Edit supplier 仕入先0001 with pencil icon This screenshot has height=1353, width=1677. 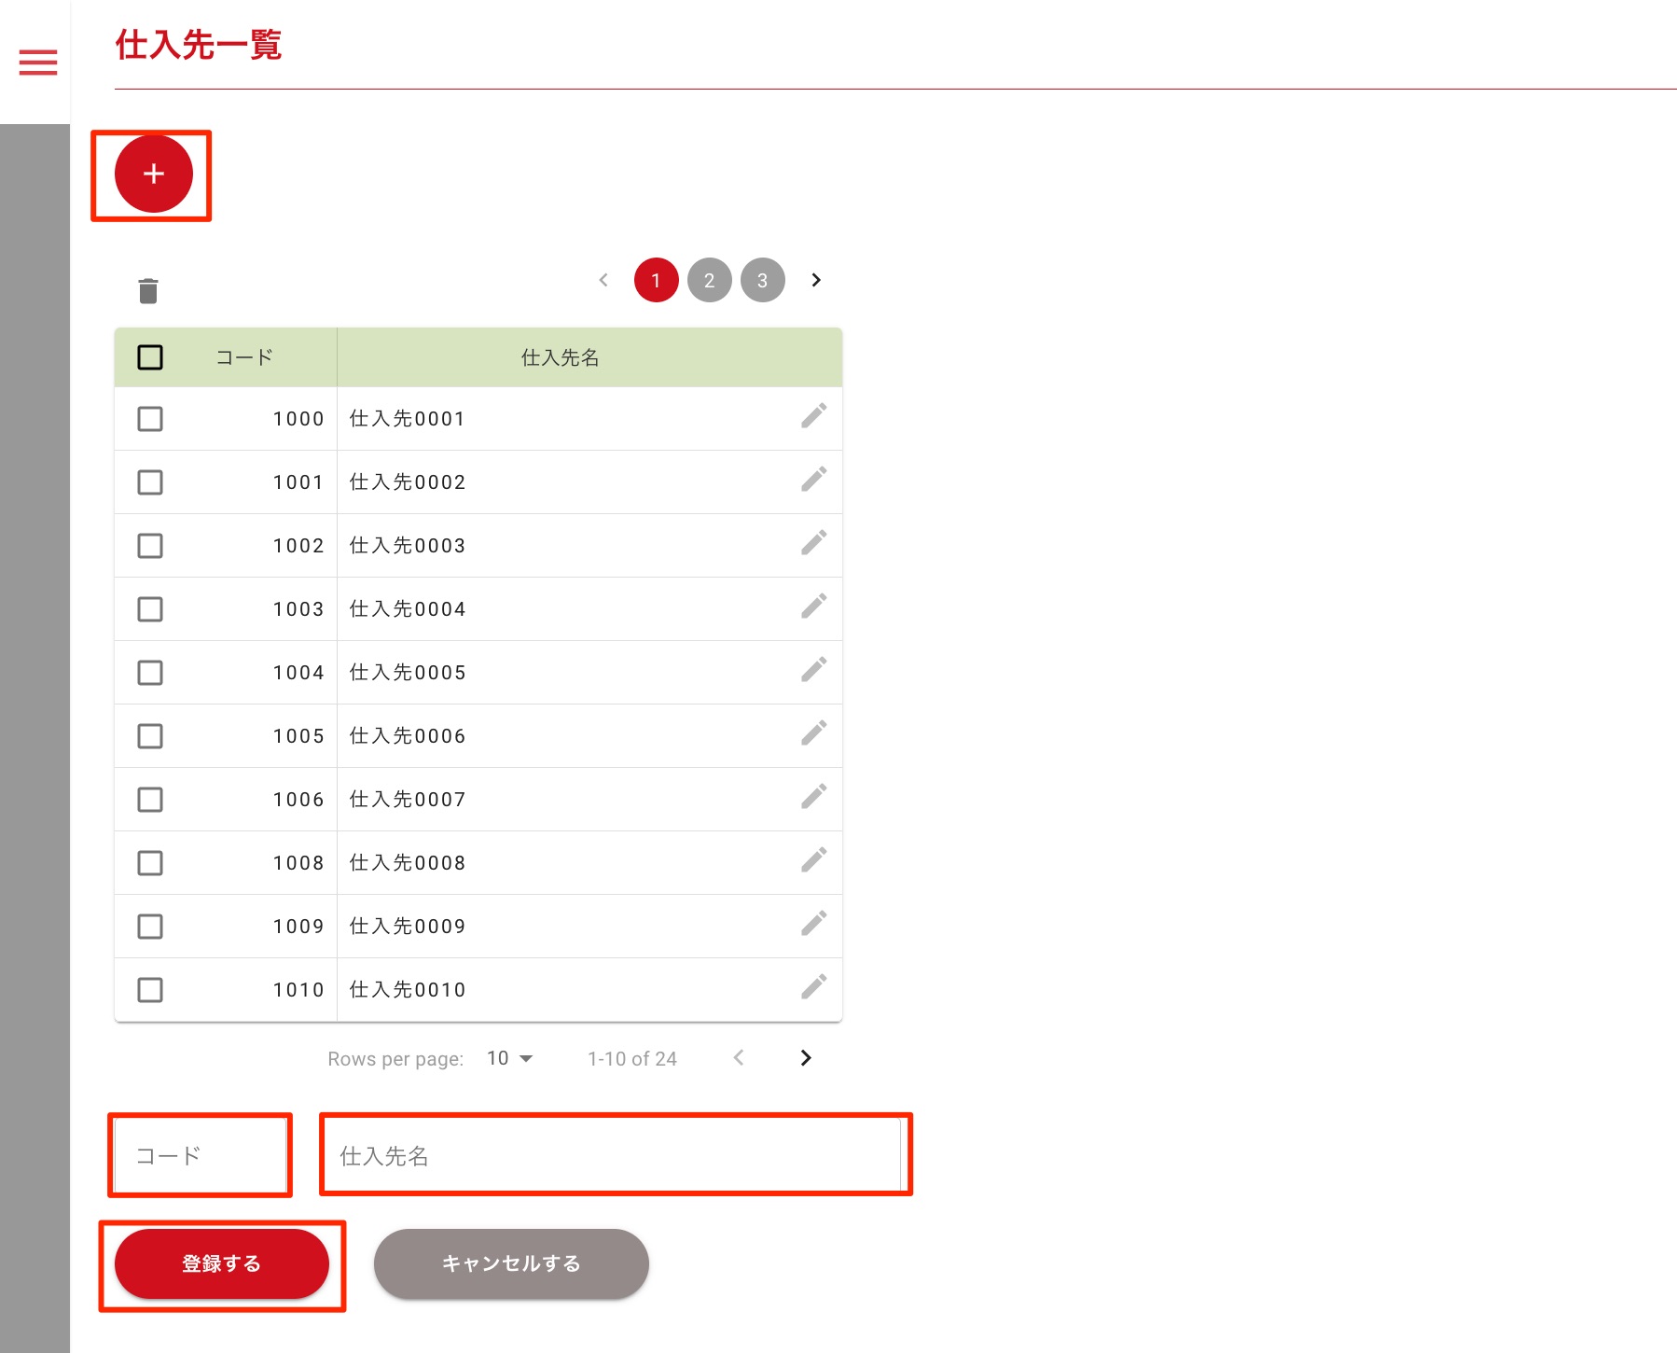click(813, 416)
